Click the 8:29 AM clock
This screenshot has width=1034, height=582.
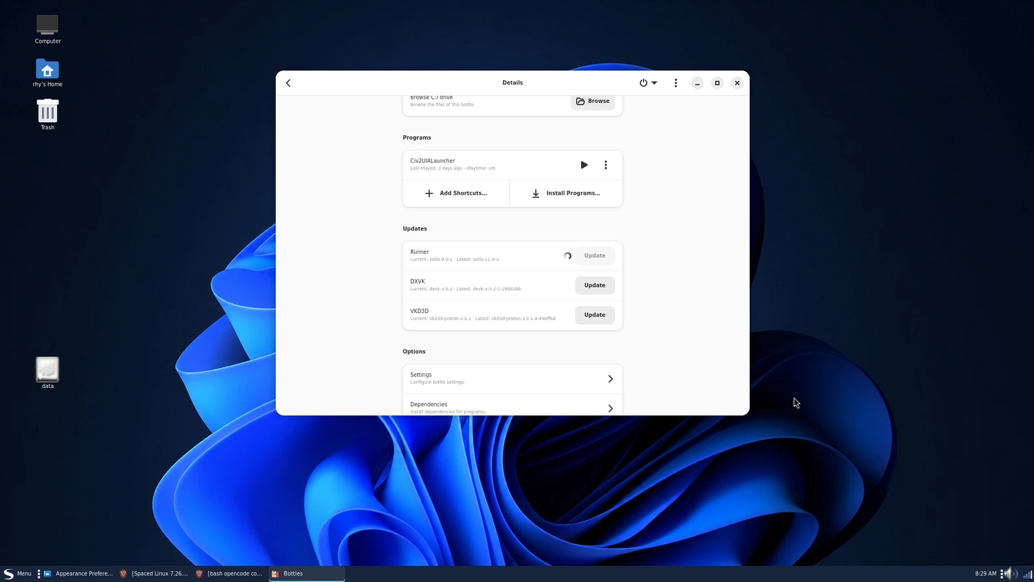pos(986,574)
